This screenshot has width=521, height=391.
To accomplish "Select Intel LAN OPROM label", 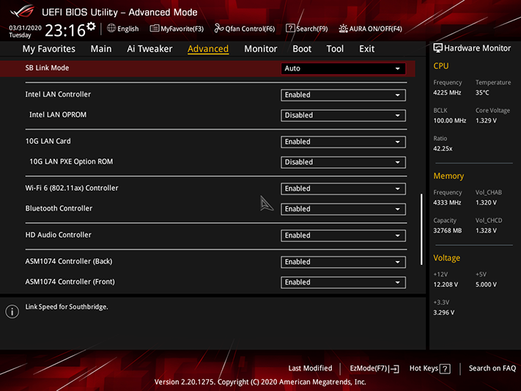I will click(58, 114).
